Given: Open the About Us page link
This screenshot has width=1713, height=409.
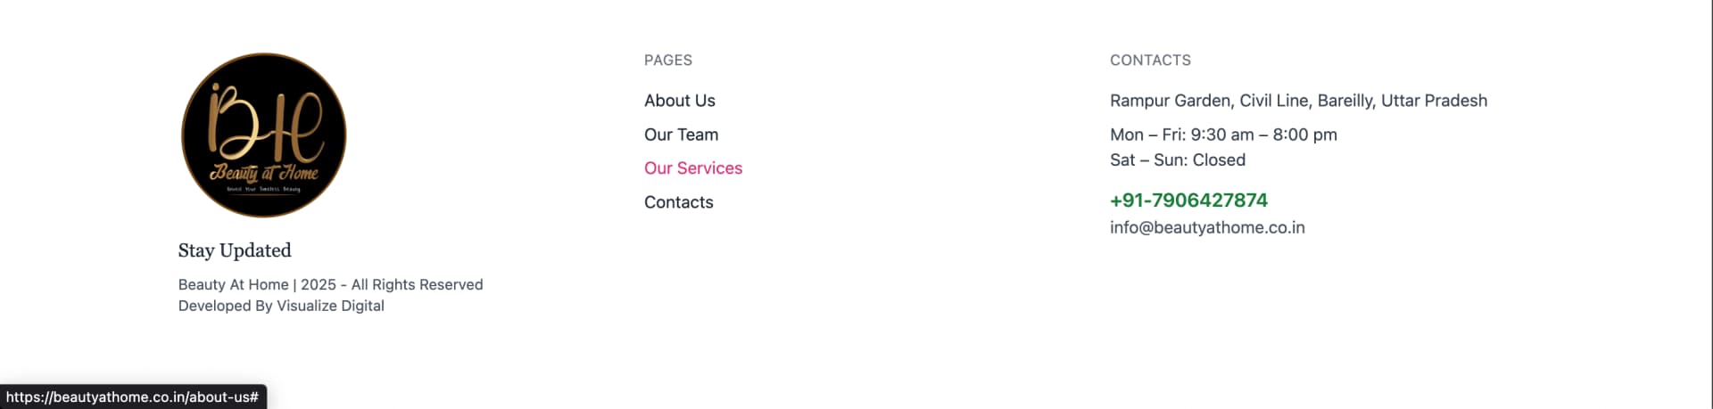Looking at the screenshot, I should click(x=680, y=101).
